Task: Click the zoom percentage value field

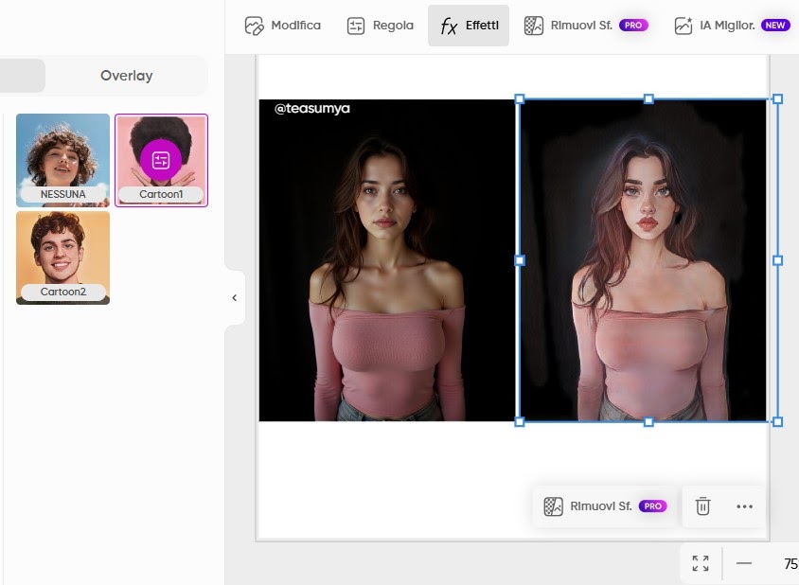Action: pyautogui.click(x=790, y=563)
